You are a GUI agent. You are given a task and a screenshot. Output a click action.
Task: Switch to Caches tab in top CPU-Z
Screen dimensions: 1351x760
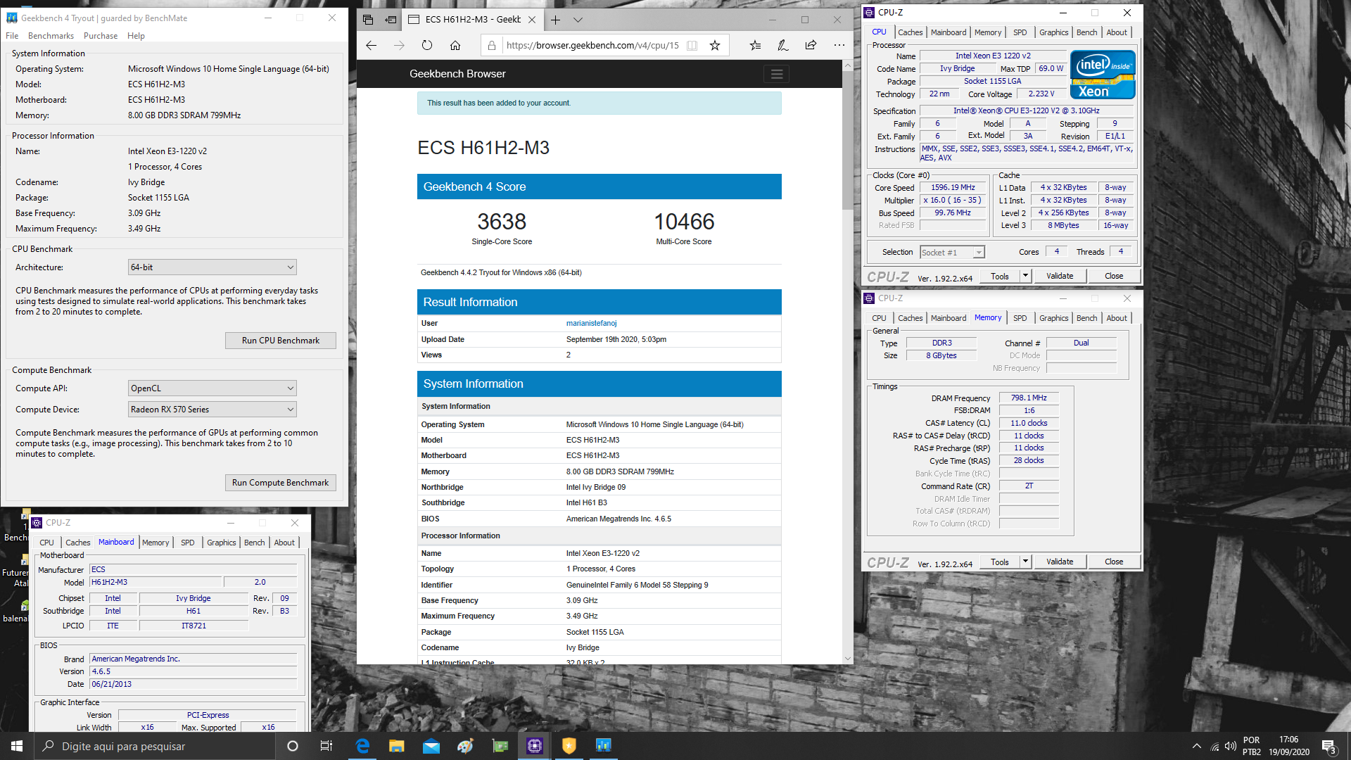point(910,32)
